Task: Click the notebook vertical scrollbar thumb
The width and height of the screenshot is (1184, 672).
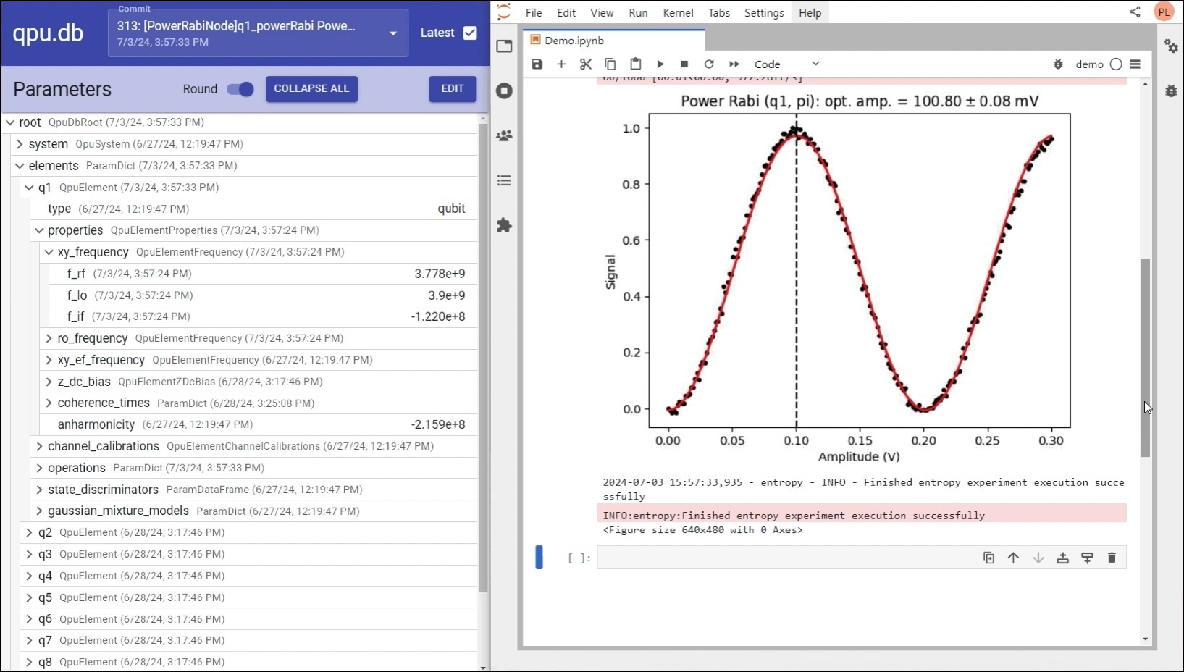Action: click(x=1145, y=358)
